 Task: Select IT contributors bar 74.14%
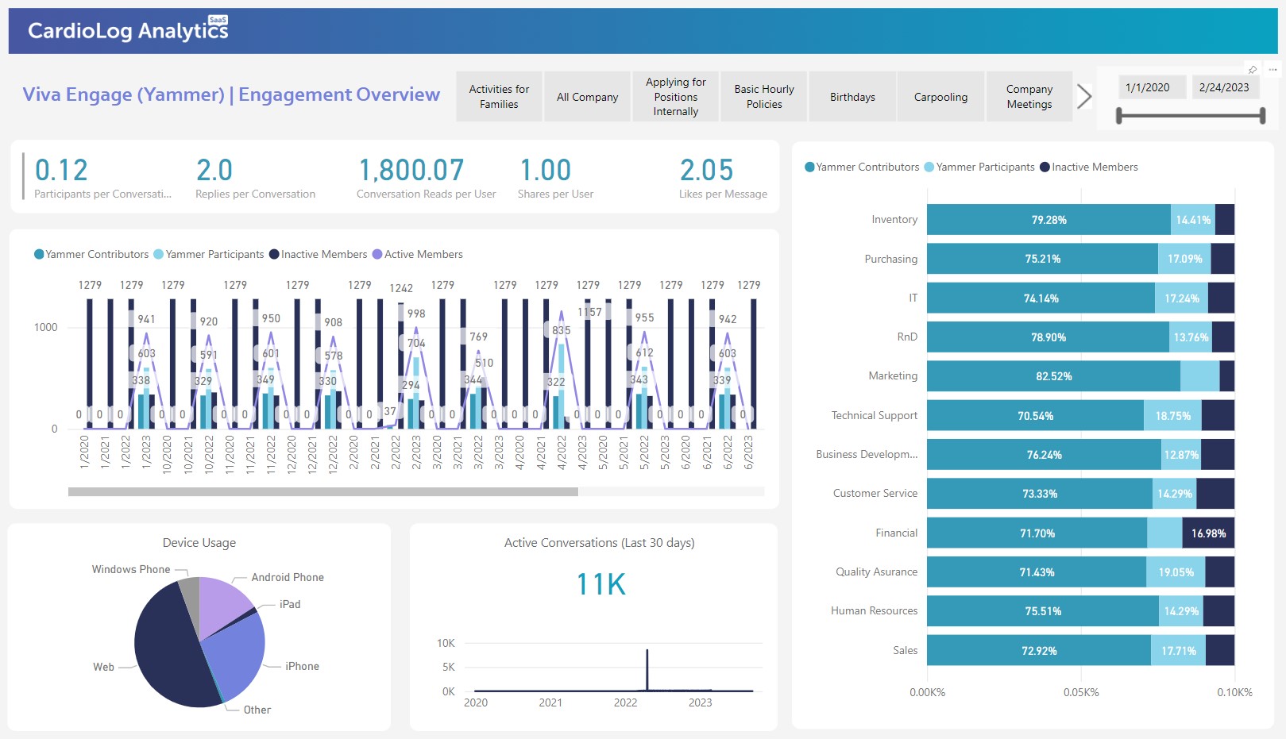(1041, 298)
